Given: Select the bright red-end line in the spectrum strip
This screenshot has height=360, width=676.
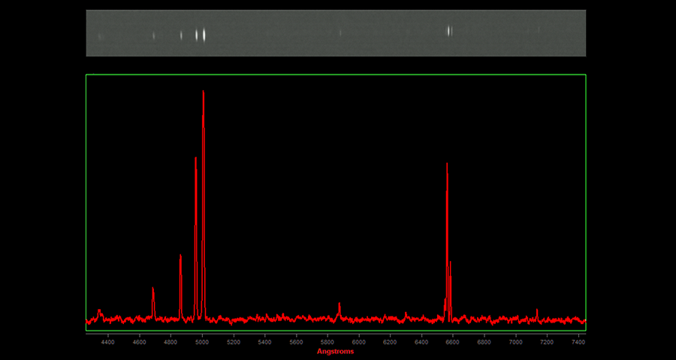Looking at the screenshot, I should point(449,31).
